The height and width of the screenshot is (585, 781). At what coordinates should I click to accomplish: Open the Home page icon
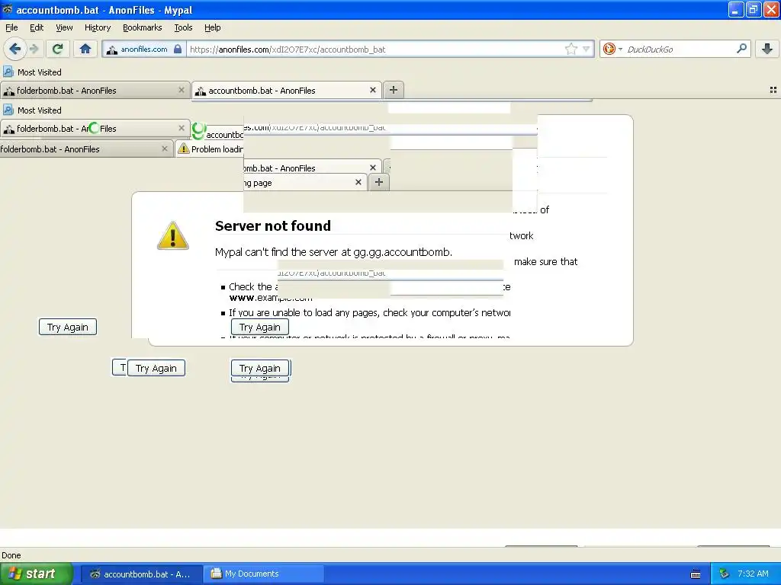click(85, 49)
